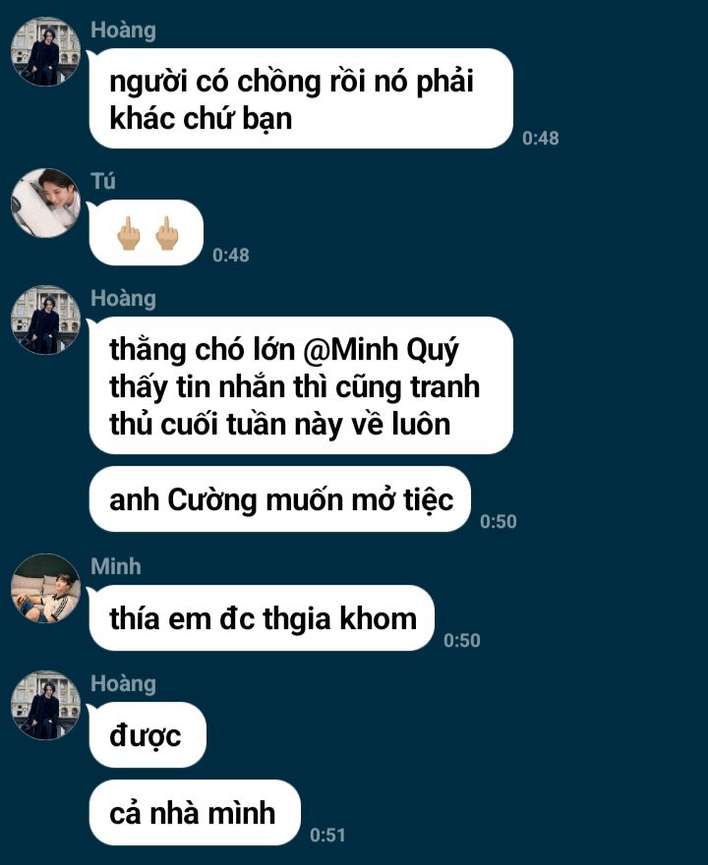Select the "được" reply bubble

tap(147, 735)
